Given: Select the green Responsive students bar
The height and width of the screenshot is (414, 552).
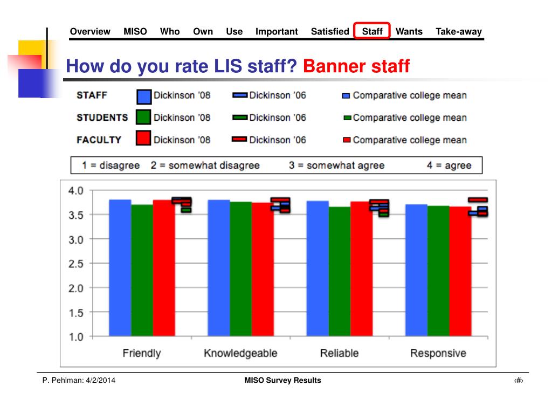Looking at the screenshot, I should point(439,271).
